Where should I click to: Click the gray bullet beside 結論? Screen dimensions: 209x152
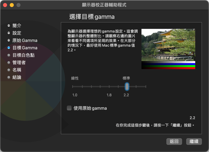click(9, 77)
